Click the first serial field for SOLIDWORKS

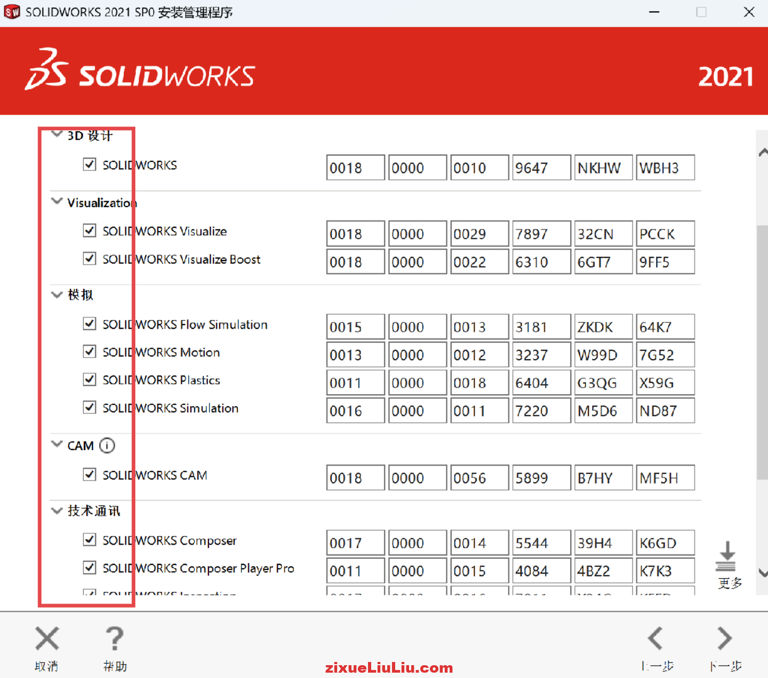coord(355,167)
